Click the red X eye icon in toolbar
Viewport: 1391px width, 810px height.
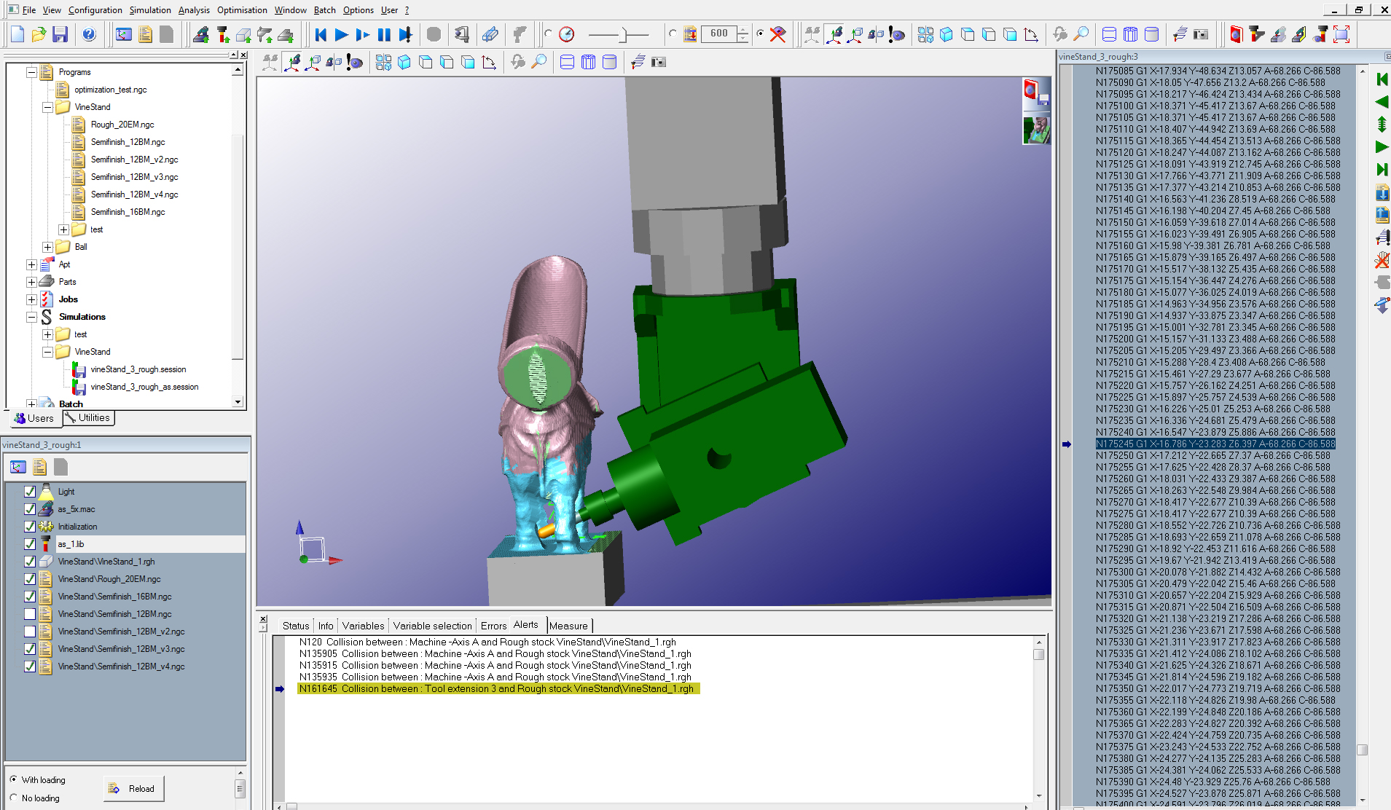click(778, 34)
